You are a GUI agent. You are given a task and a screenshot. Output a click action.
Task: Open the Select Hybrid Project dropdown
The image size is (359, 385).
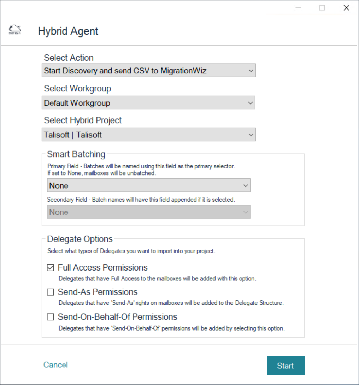coord(148,135)
